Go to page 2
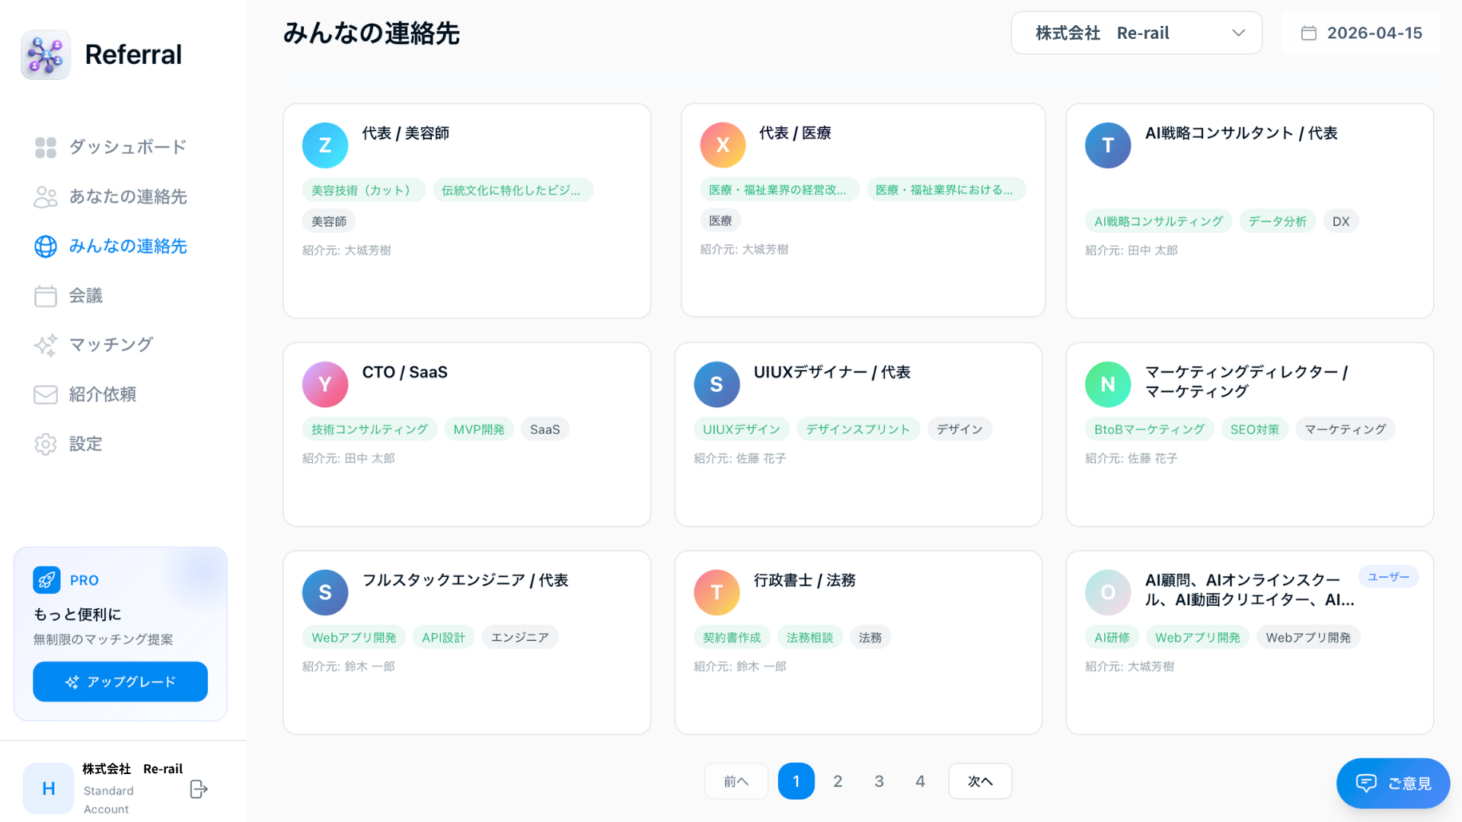The width and height of the screenshot is (1462, 822). tap(838, 782)
